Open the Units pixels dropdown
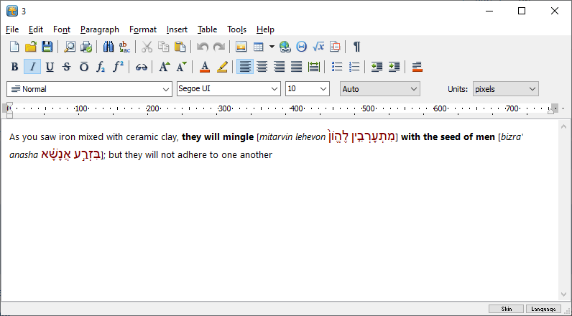This screenshot has height=316, width=572. pos(505,89)
